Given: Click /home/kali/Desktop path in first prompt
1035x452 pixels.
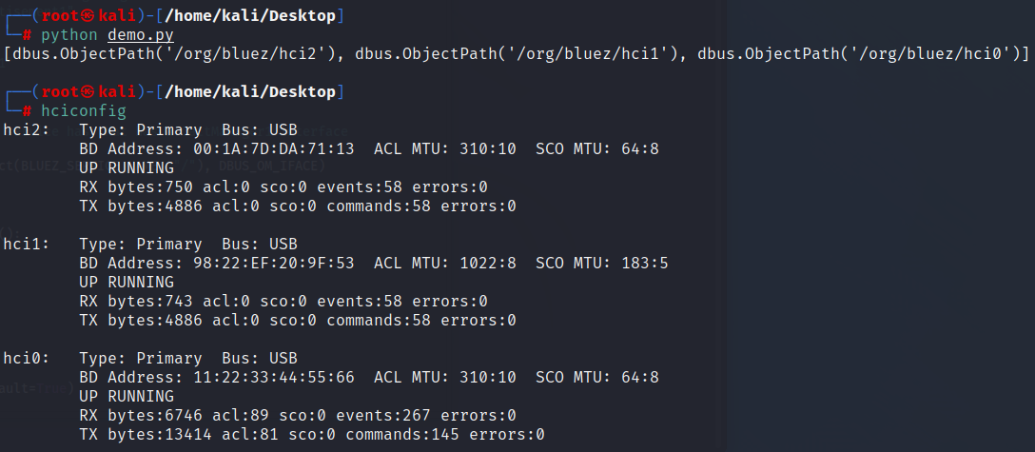Looking at the screenshot, I should tap(250, 16).
